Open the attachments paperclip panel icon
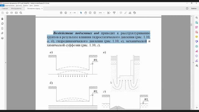Image resolution: width=199 pixels, height=112 pixels. pyautogui.click(x=2, y=33)
